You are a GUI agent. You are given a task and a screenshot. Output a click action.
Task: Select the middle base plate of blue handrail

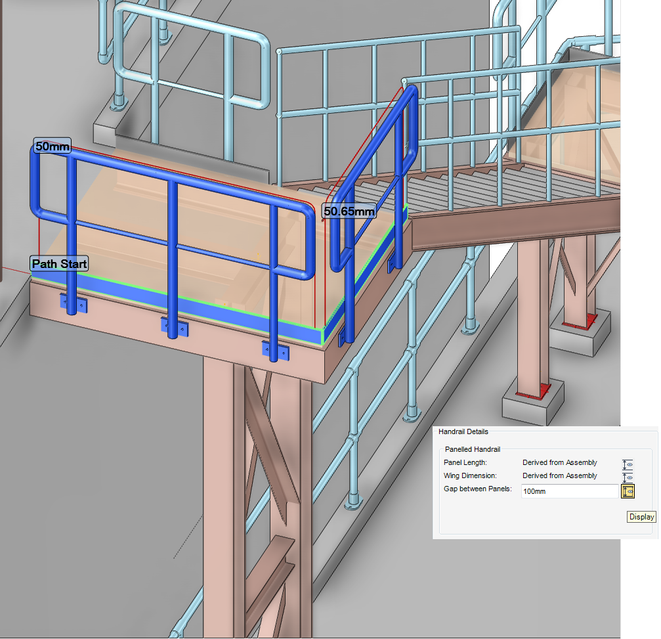click(173, 326)
